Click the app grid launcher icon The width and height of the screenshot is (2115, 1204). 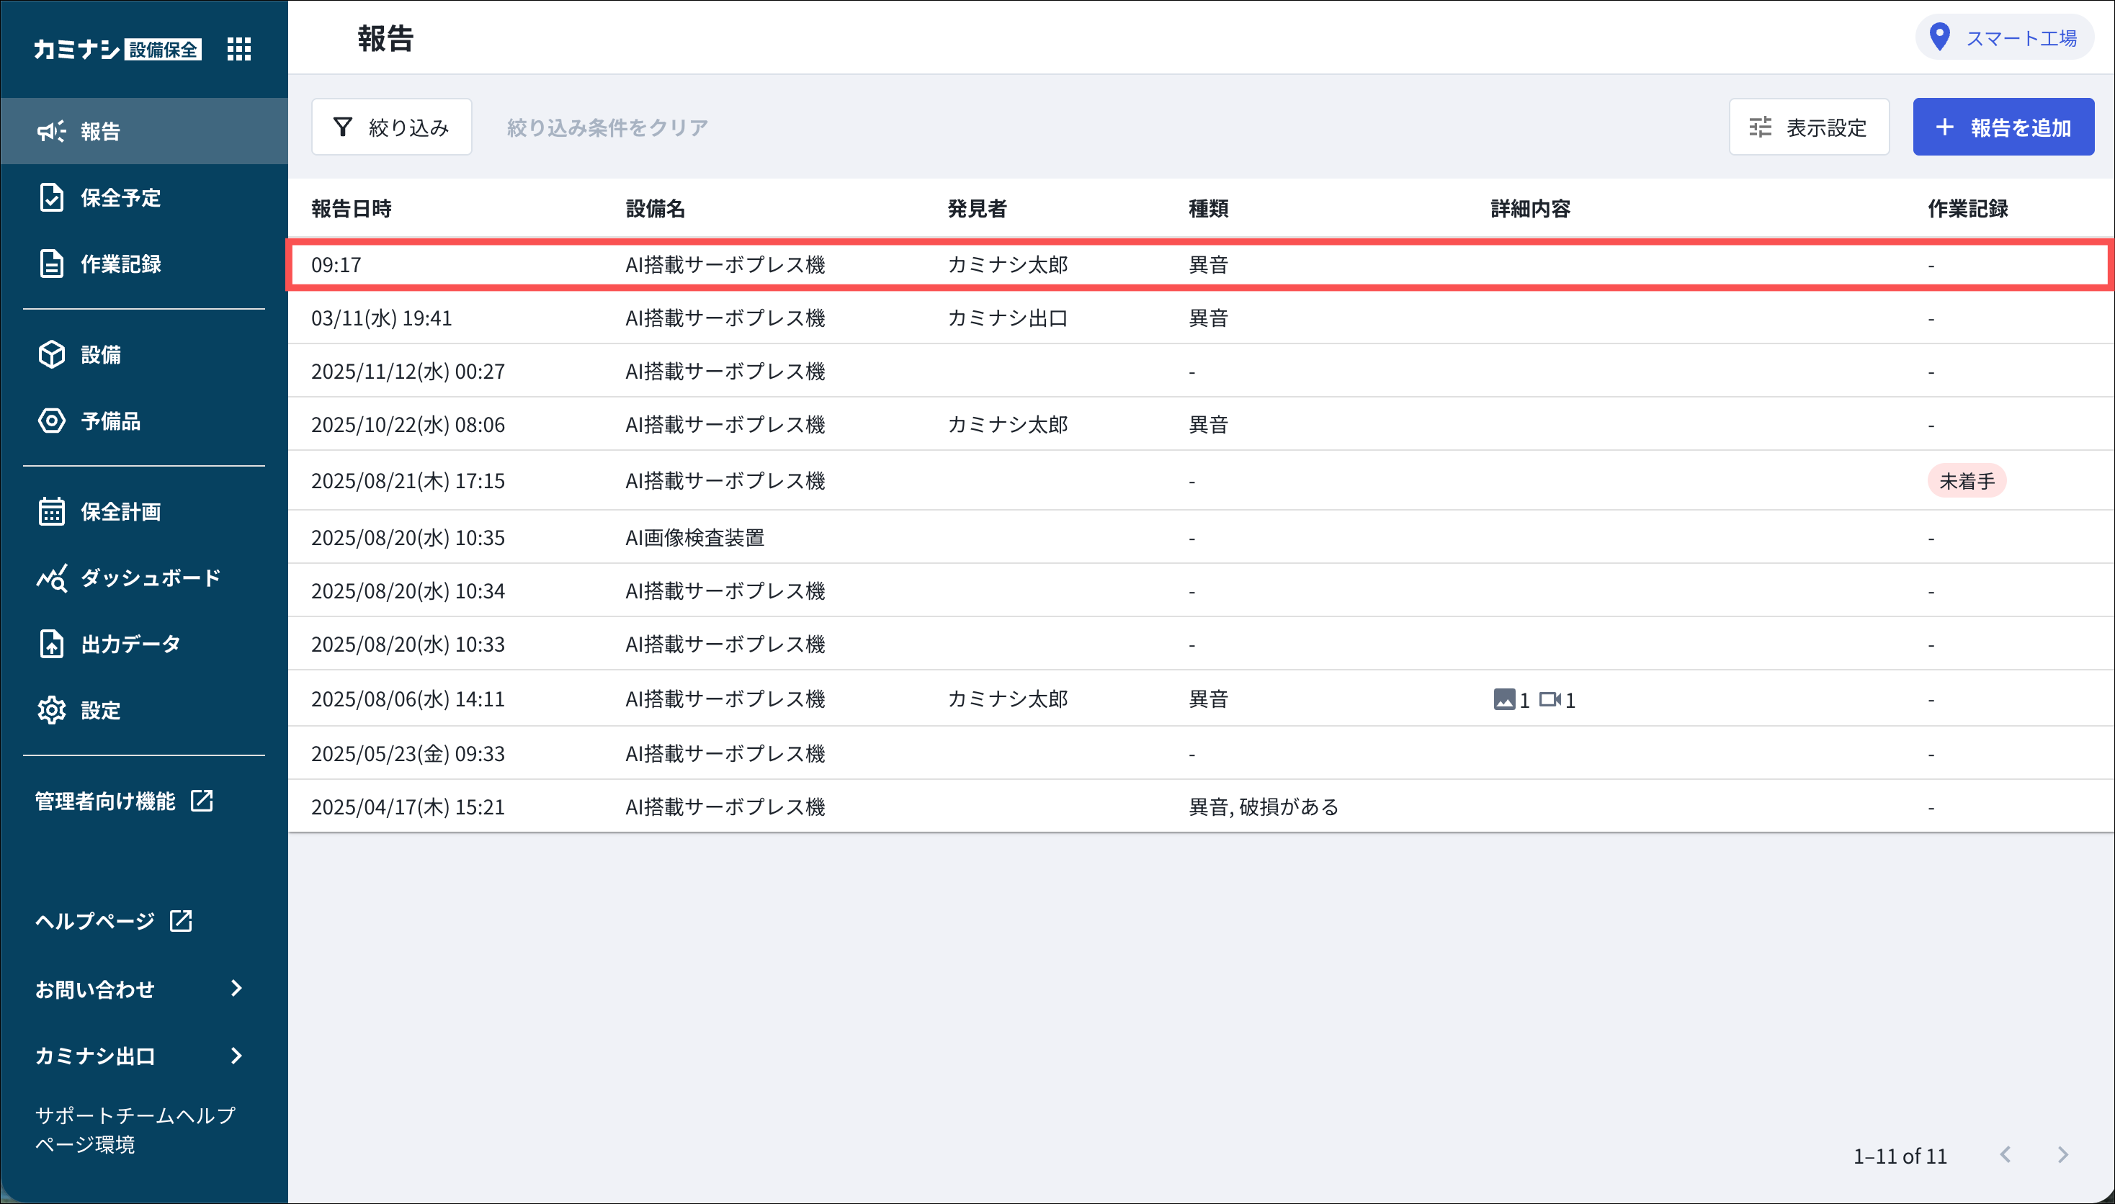click(x=239, y=49)
